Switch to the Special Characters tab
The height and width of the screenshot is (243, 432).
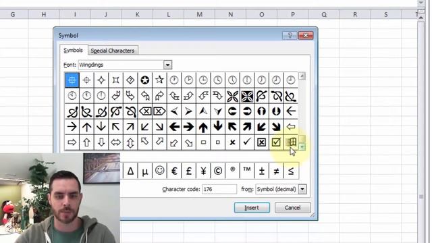113,51
